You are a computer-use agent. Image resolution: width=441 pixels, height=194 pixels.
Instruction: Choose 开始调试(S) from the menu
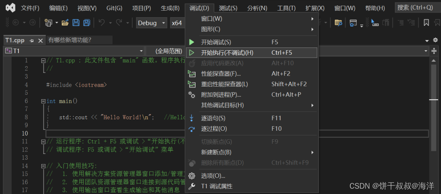[252, 42]
